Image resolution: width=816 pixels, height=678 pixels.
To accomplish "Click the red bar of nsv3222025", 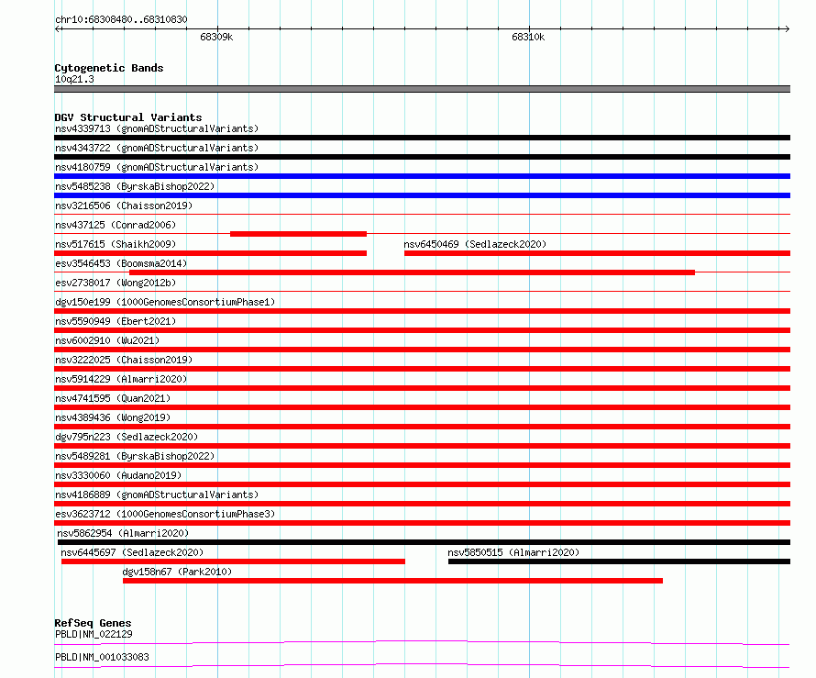I will tap(422, 369).
